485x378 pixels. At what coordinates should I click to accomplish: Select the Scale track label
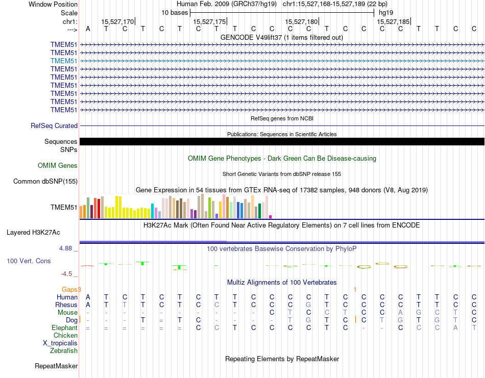tap(69, 13)
